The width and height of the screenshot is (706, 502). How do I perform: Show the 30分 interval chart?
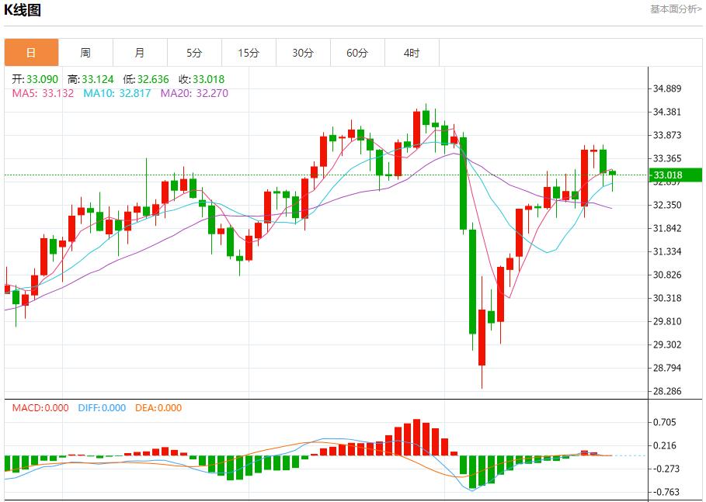pos(303,53)
